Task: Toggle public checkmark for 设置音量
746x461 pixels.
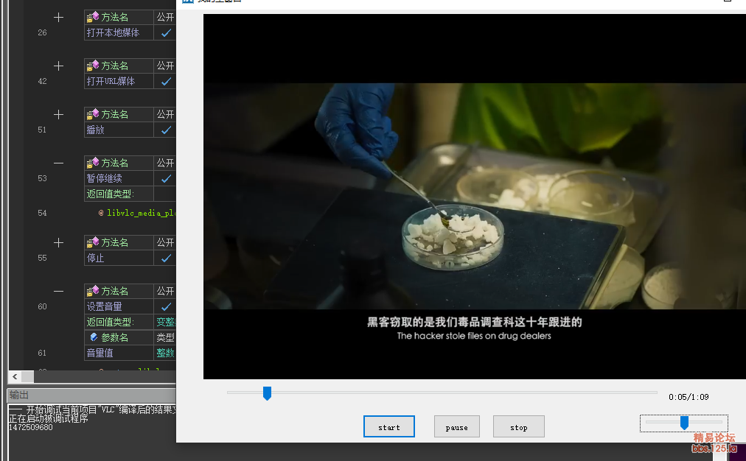Action: point(166,306)
